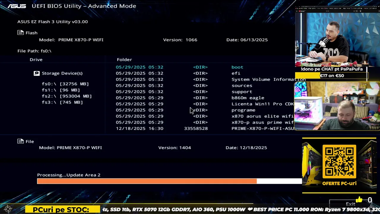Click the 12/18/2025 16:30 timestamp
The height and width of the screenshot is (214, 380).
[140, 128]
